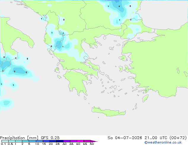The width and height of the screenshot is (188, 145).
Task: Click the '21..00 UTC' time text
Action: (x=156, y=138)
